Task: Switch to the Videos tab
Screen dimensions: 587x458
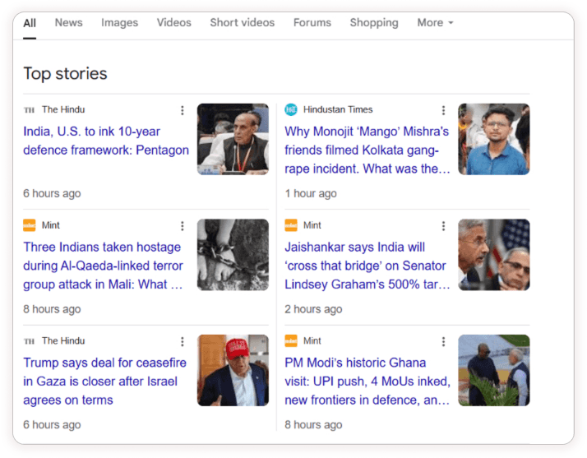Action: (x=173, y=23)
